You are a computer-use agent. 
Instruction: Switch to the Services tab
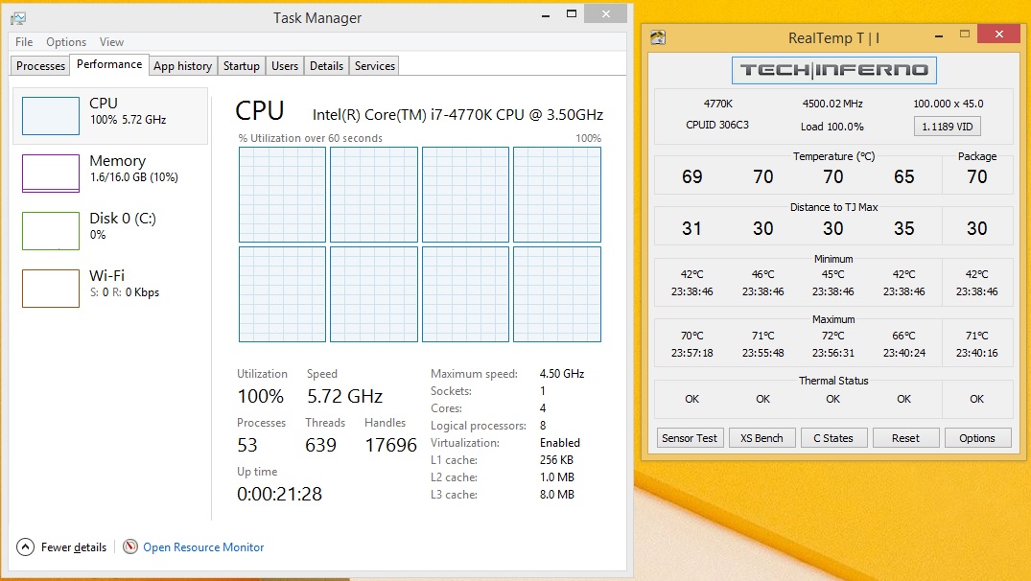click(x=374, y=66)
